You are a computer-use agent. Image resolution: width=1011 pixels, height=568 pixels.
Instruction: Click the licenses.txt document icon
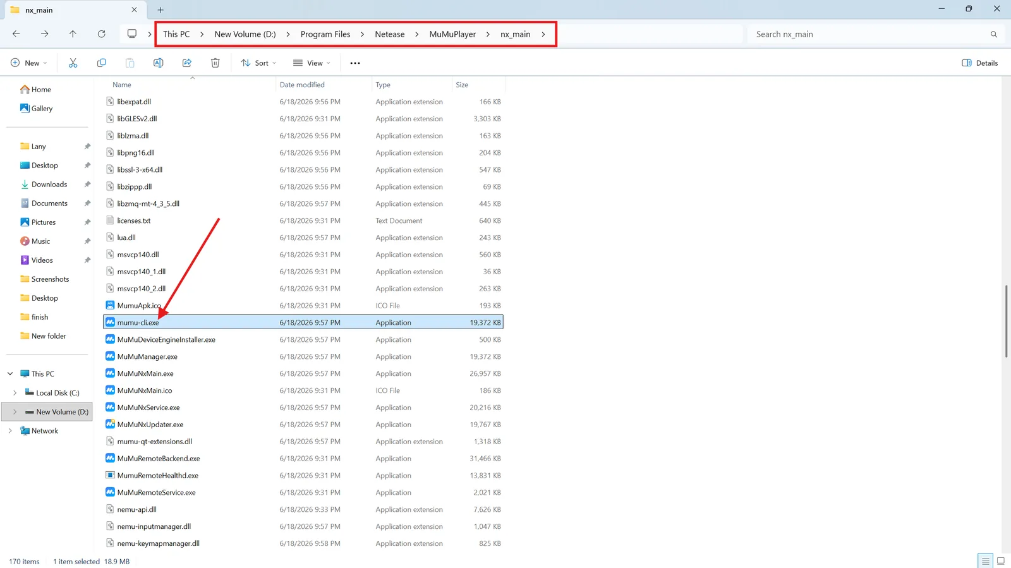(110, 221)
